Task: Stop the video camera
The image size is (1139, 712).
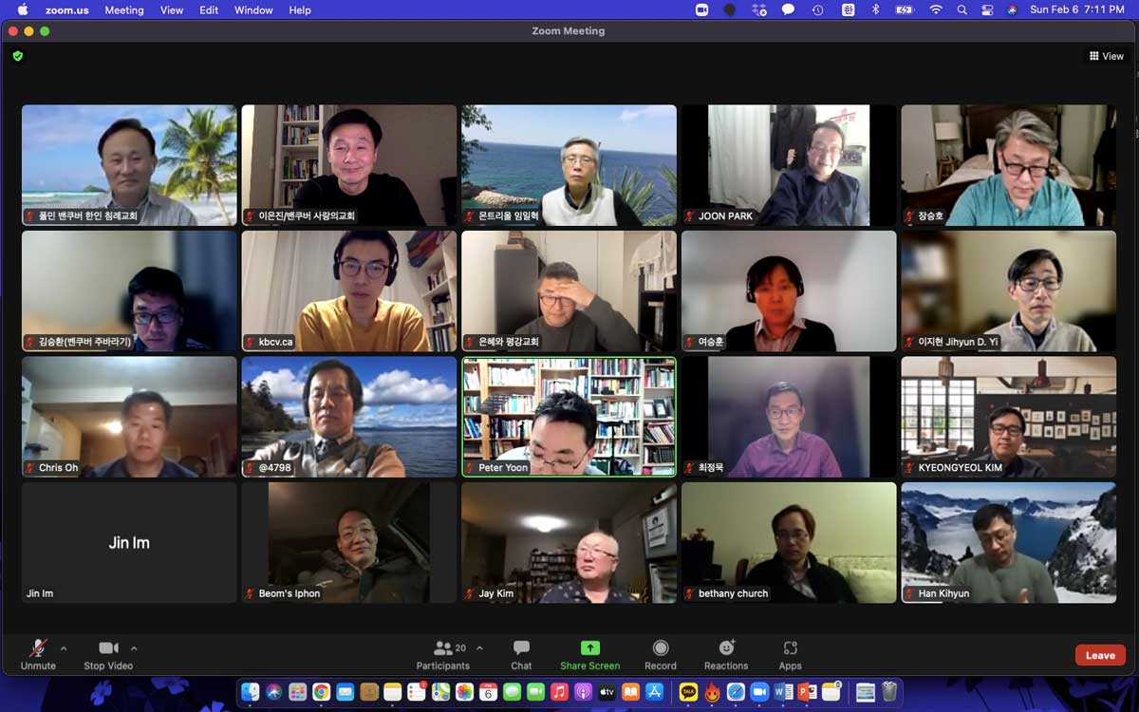Action: pos(108,654)
